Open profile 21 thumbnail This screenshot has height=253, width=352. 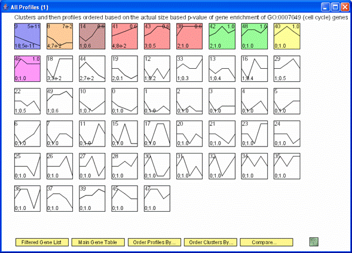tap(222, 134)
